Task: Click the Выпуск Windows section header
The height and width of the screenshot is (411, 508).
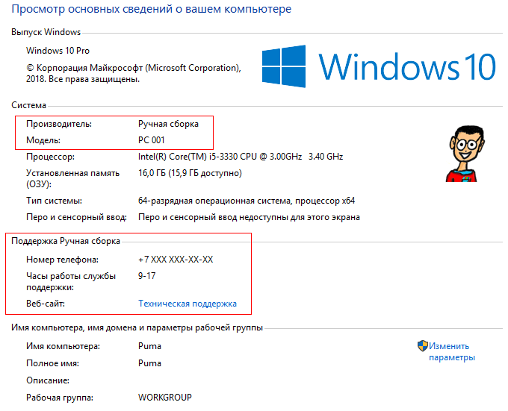Action: (46, 32)
